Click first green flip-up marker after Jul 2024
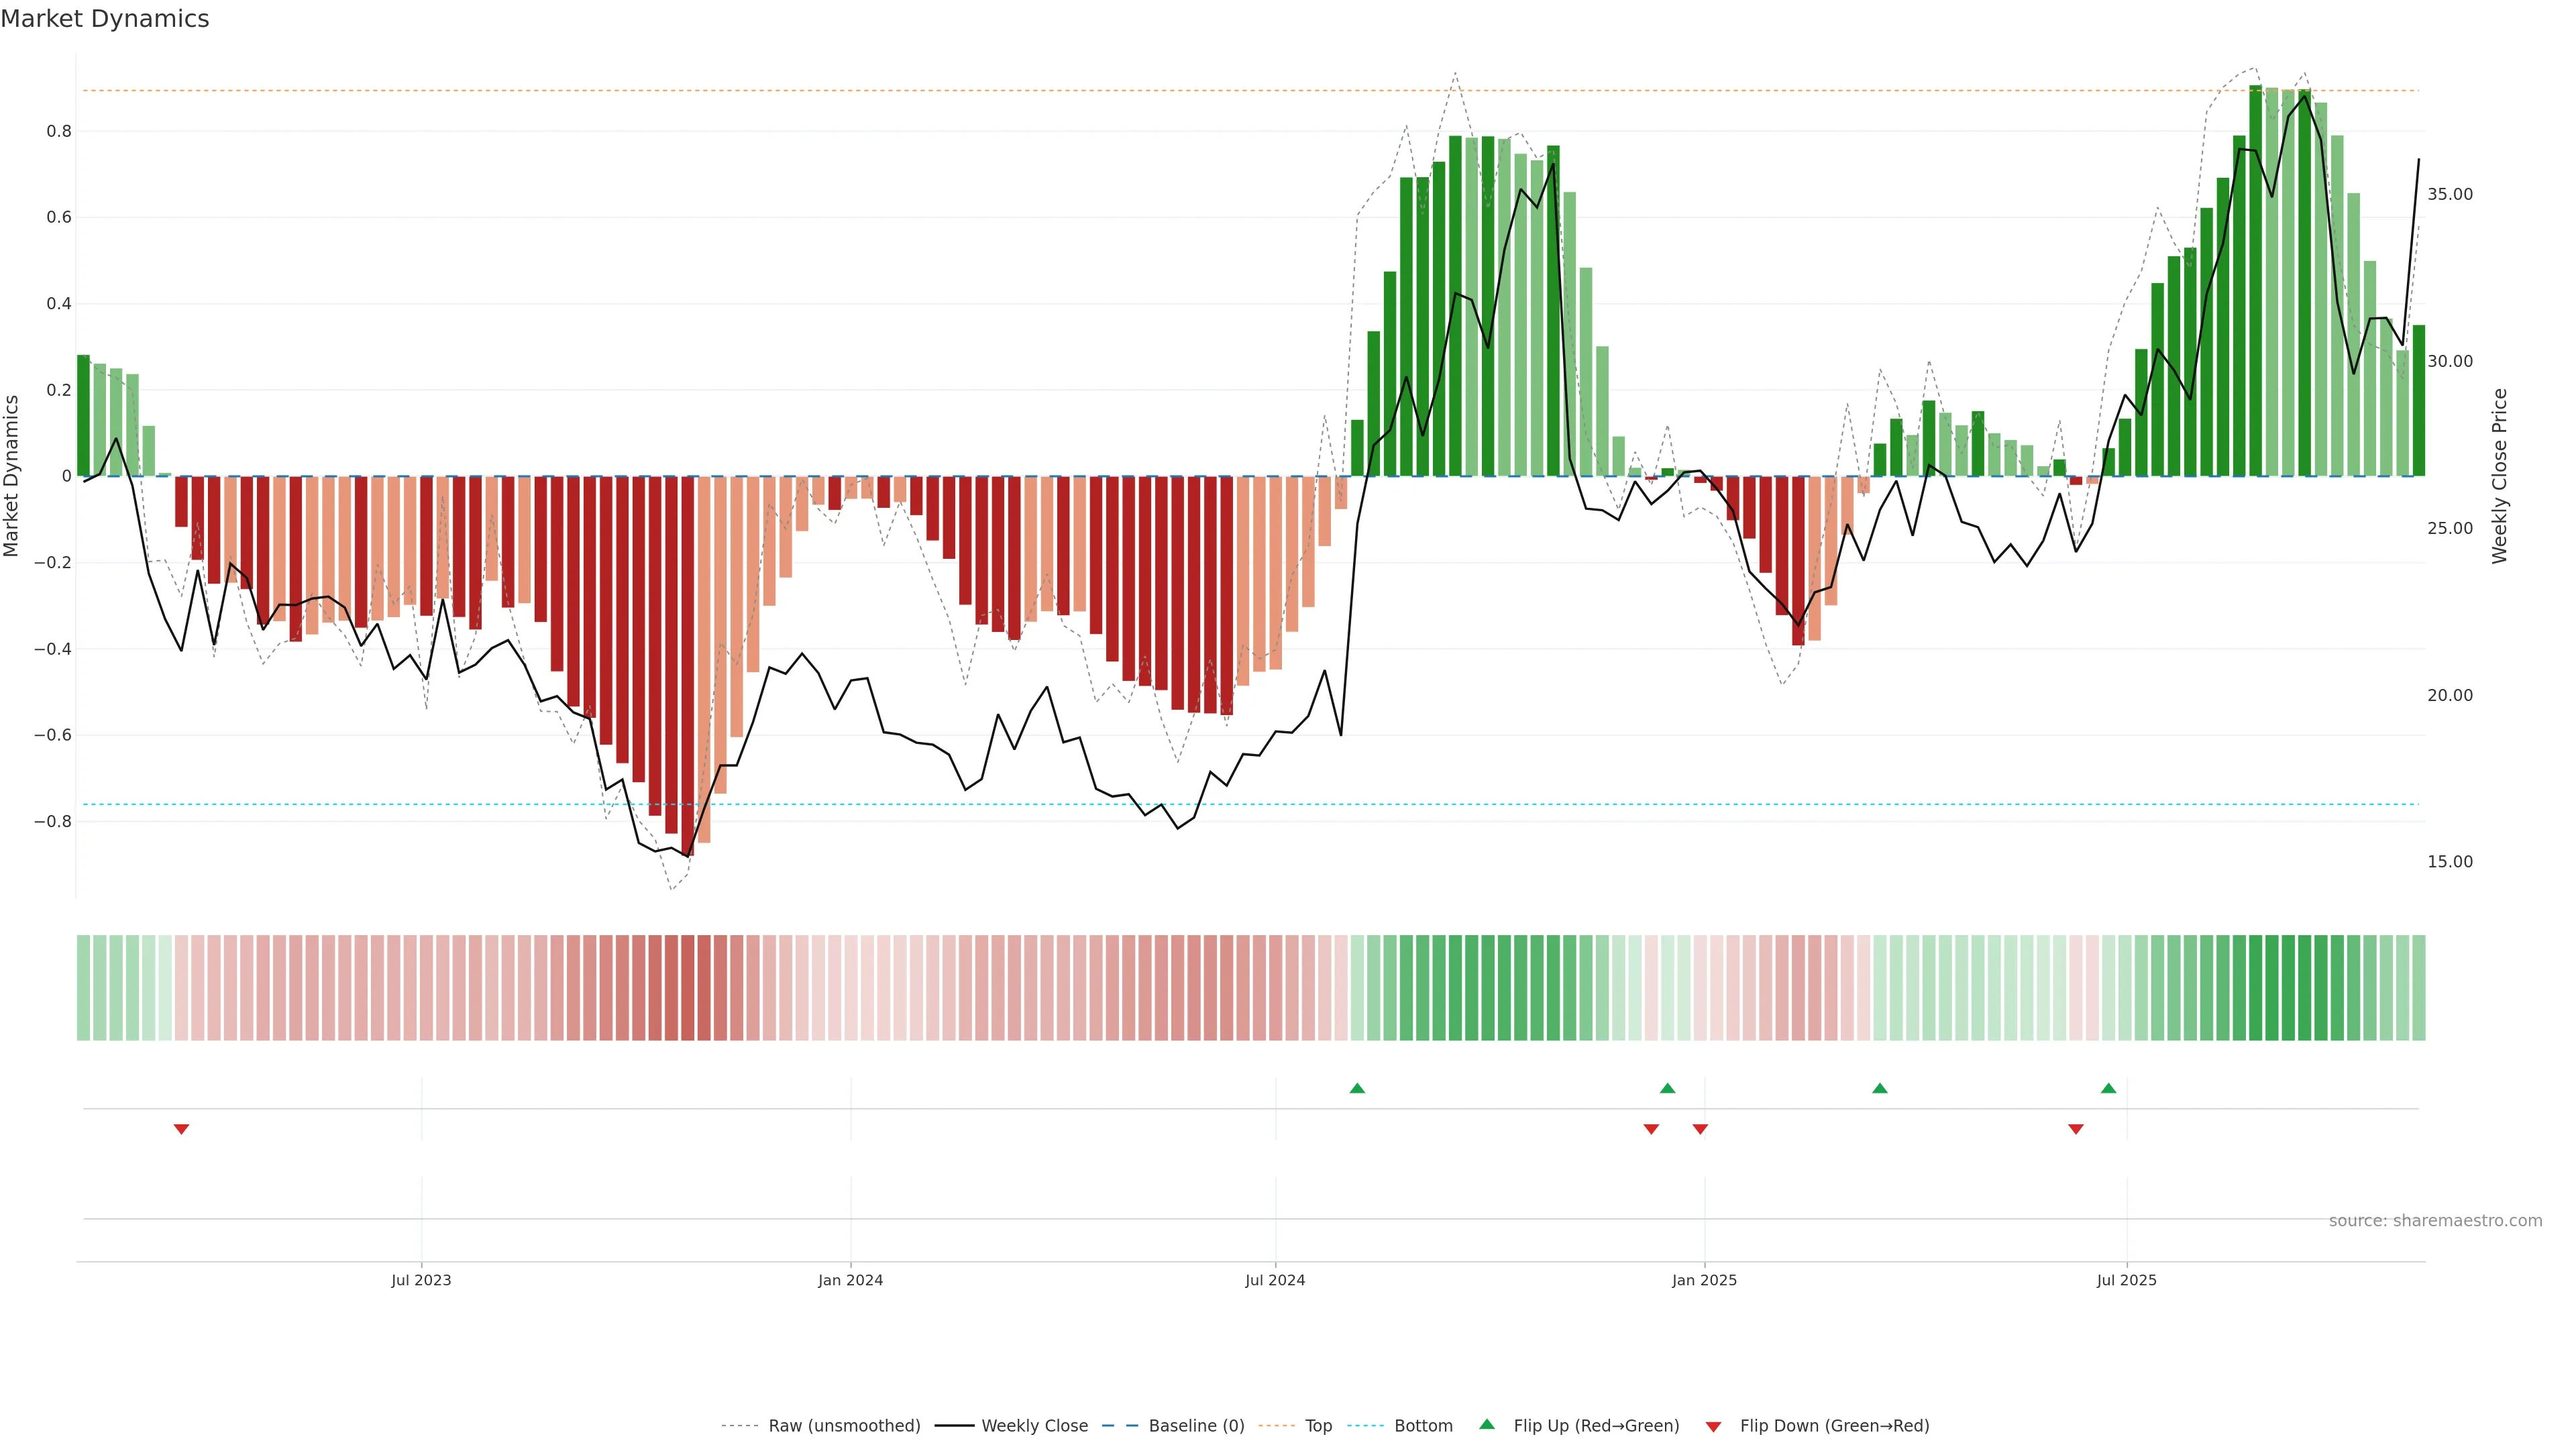 tap(1357, 1088)
